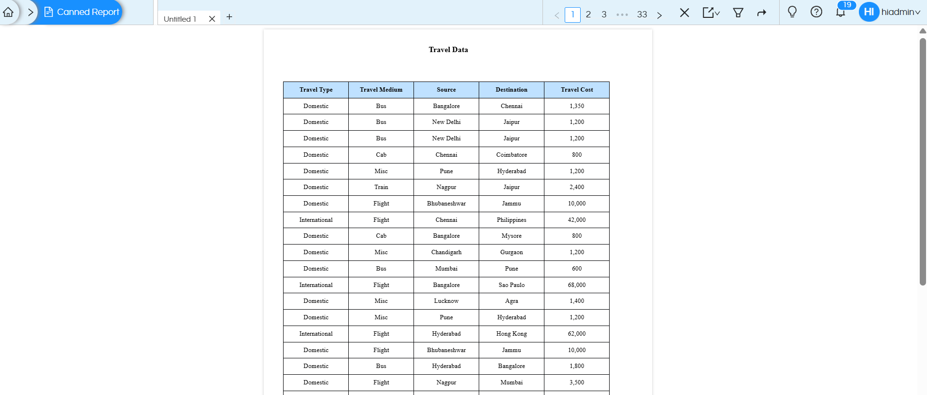
Task: Open the Canned Report breadcrumb
Action: [x=82, y=12]
